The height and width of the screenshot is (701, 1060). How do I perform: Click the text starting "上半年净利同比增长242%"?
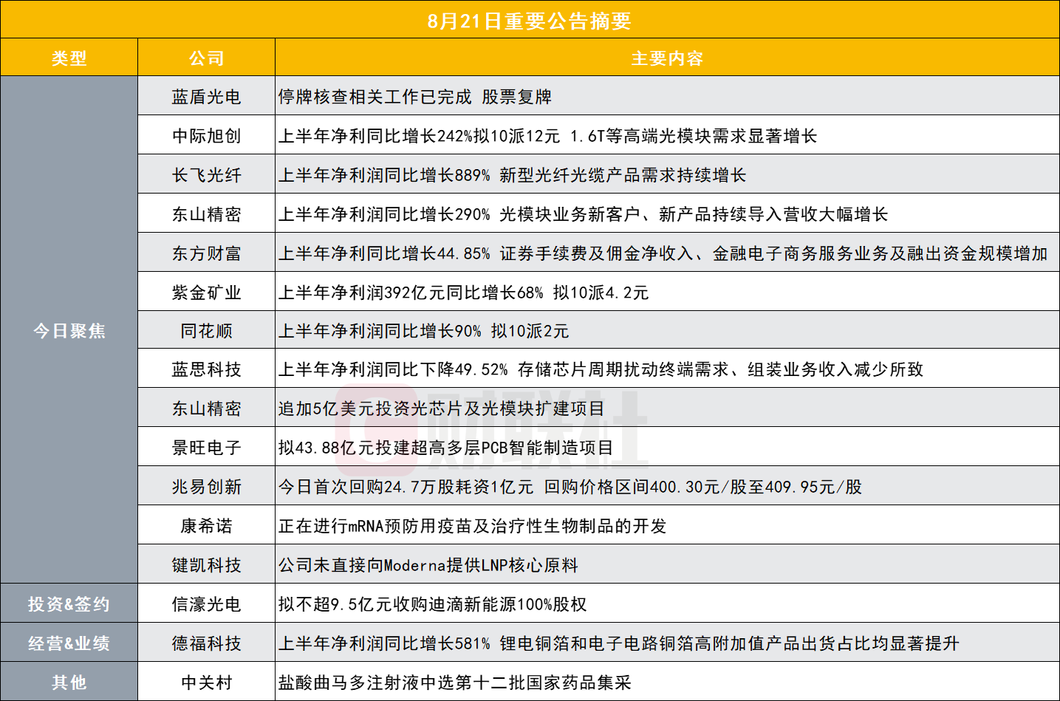[x=548, y=136]
